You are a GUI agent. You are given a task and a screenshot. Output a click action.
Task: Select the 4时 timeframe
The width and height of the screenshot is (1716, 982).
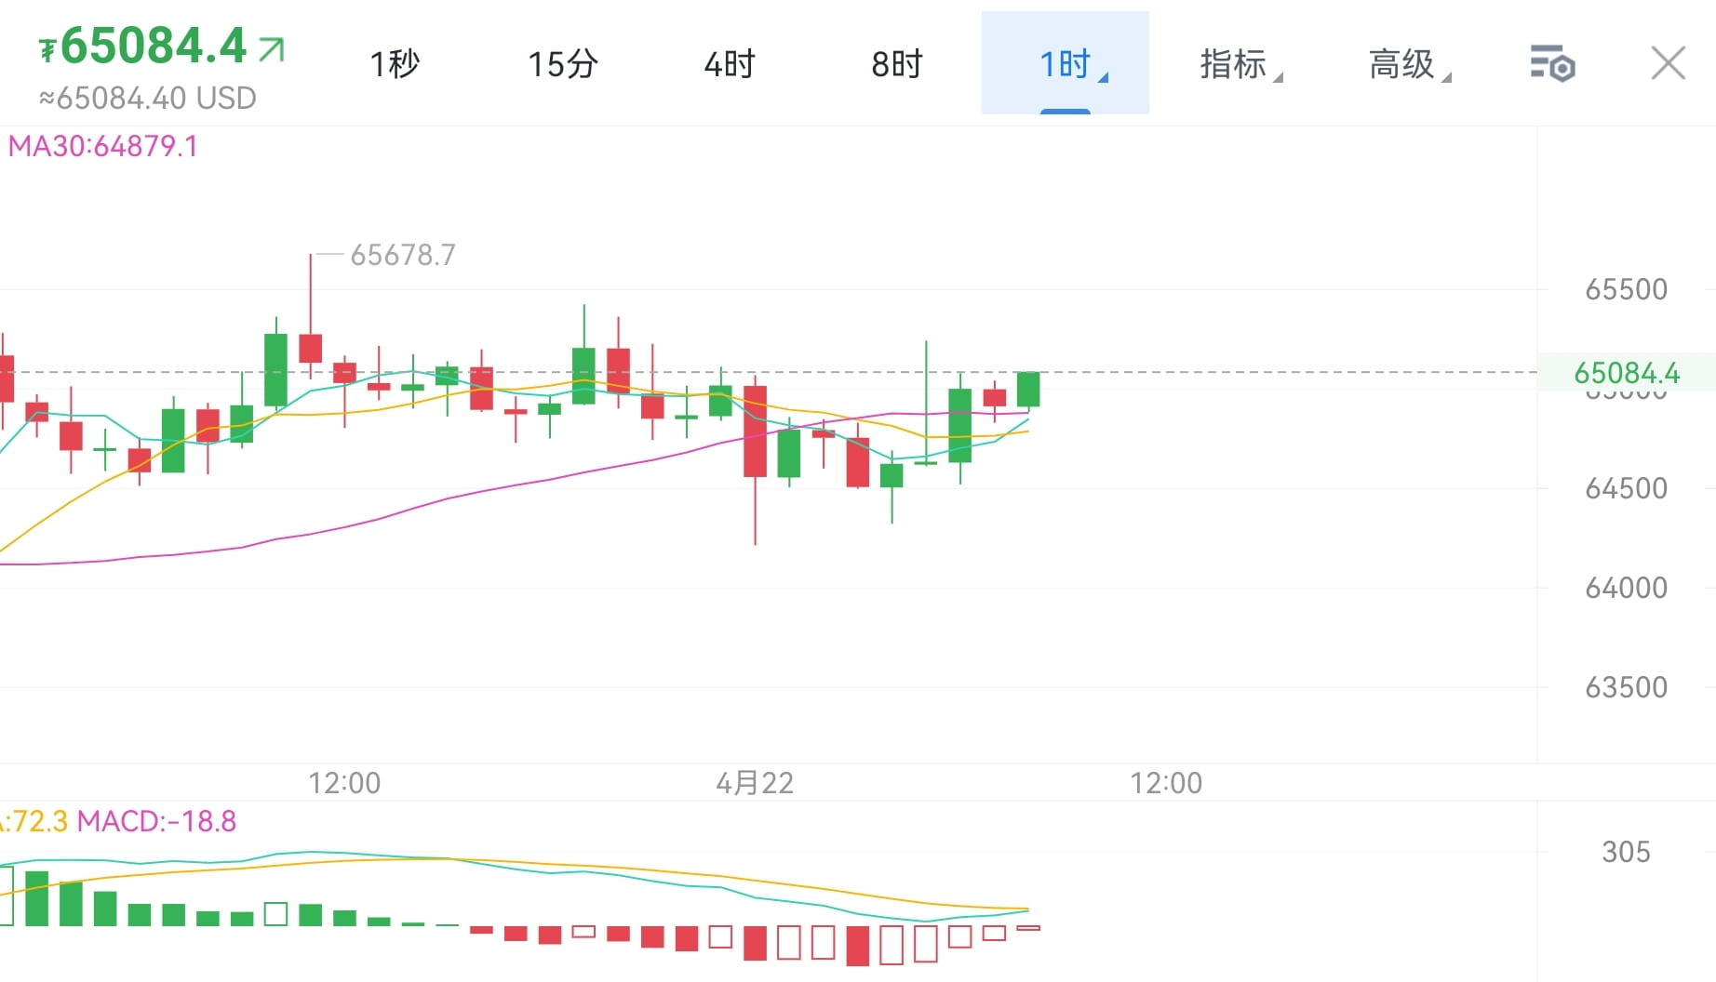click(730, 63)
